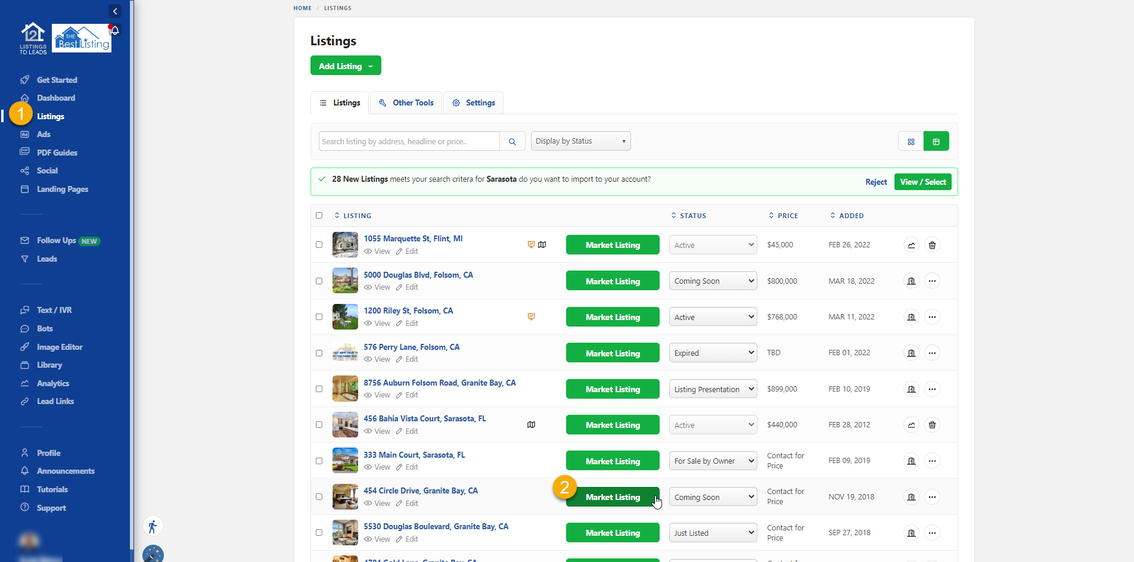Screen dimensions: 1134x562
Task: Open the Image Editor from the sidebar
Action: 59,346
